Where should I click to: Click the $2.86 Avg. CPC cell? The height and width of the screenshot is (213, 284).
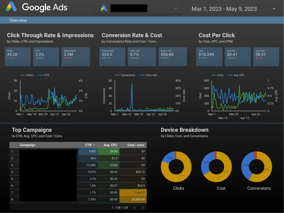pos(109,165)
